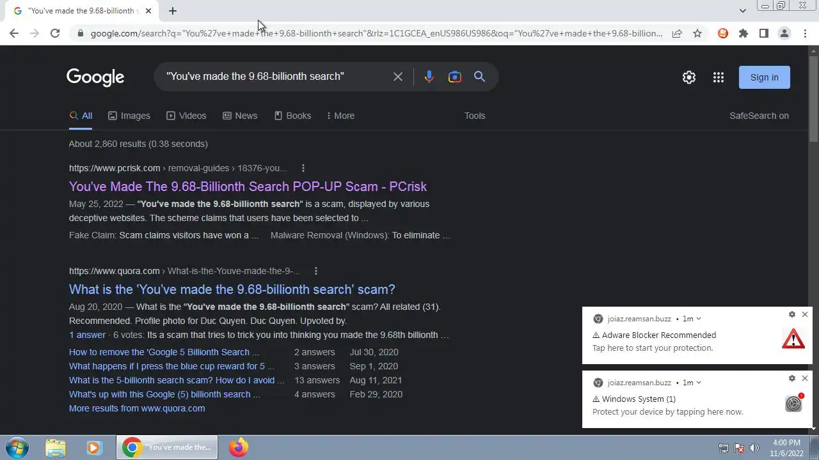This screenshot has height=460, width=819.
Task: Launch Firefox from the taskbar
Action: click(x=239, y=447)
